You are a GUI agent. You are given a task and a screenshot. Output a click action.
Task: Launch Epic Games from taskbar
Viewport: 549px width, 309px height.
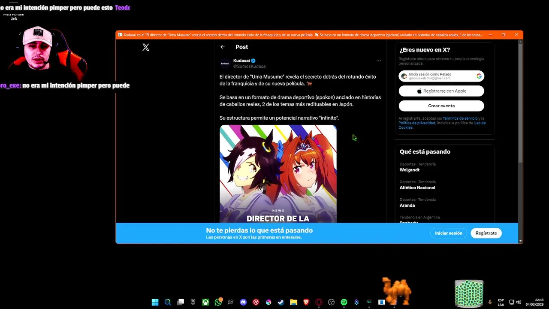tap(193, 302)
